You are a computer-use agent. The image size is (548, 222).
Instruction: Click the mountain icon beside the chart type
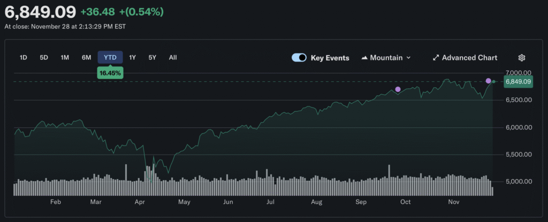(x=365, y=58)
